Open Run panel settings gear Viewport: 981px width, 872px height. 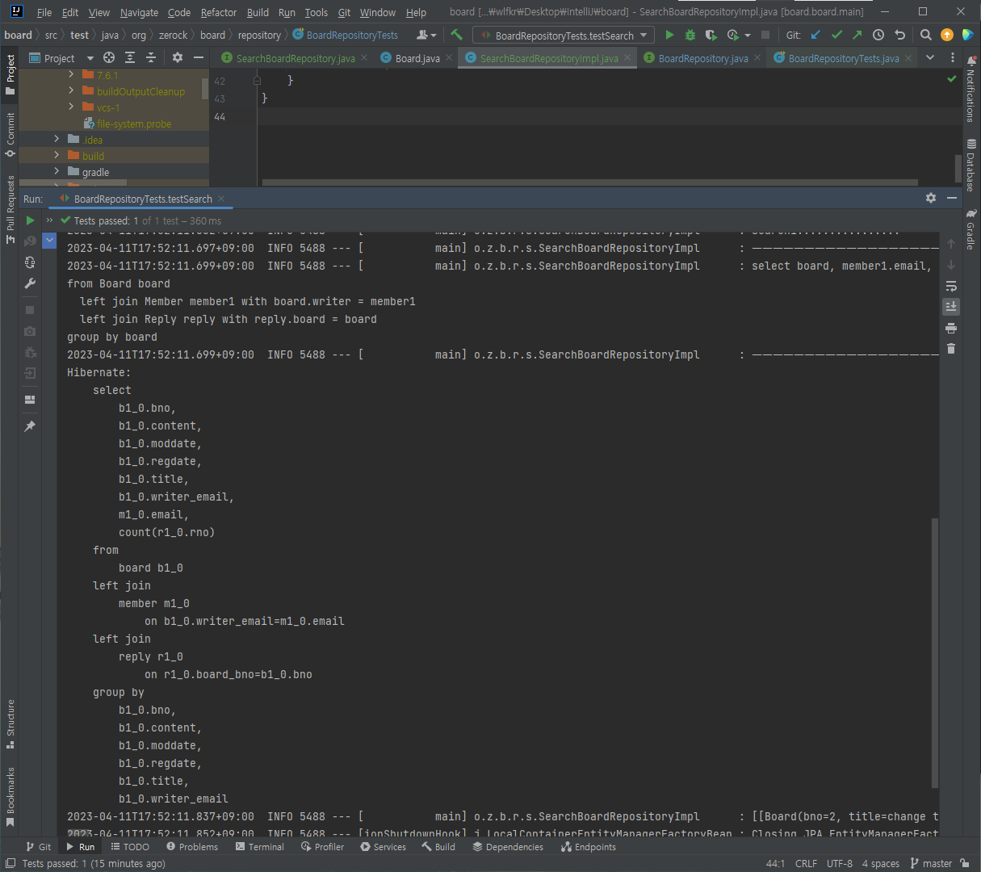[931, 198]
